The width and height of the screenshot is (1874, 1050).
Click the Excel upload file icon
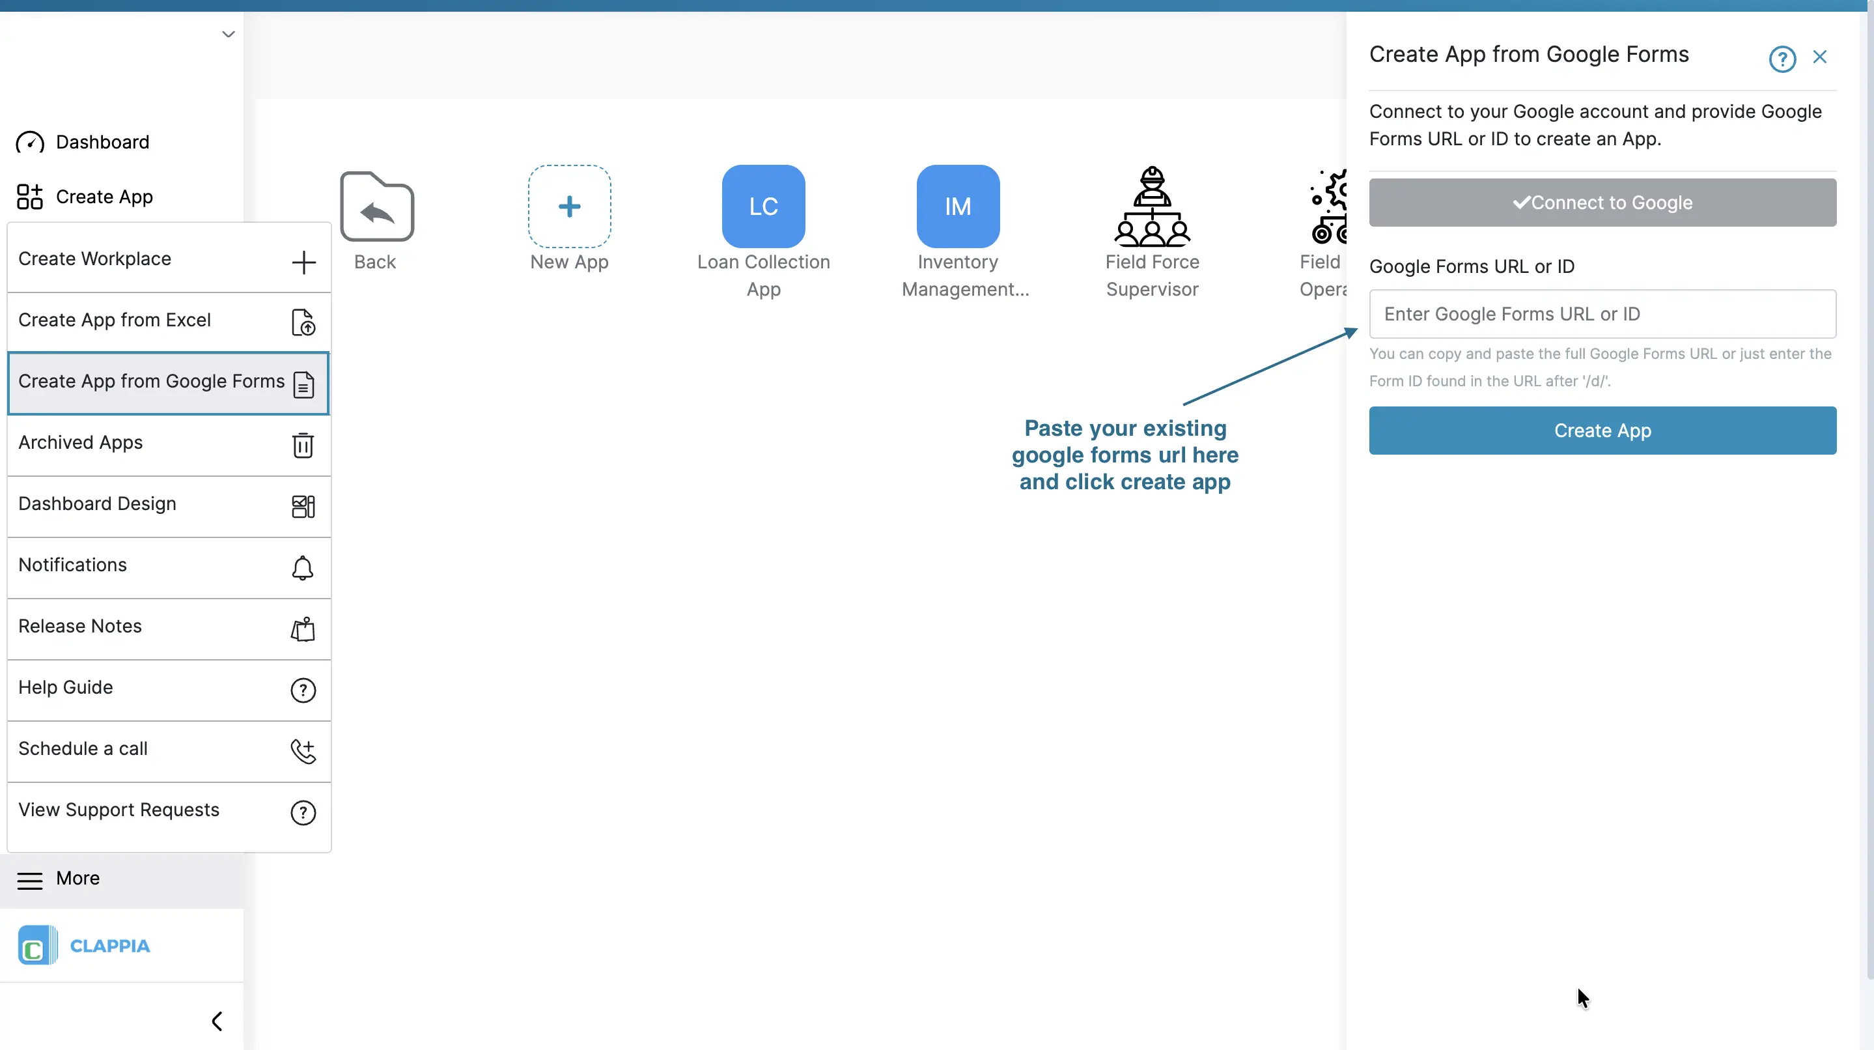(303, 322)
